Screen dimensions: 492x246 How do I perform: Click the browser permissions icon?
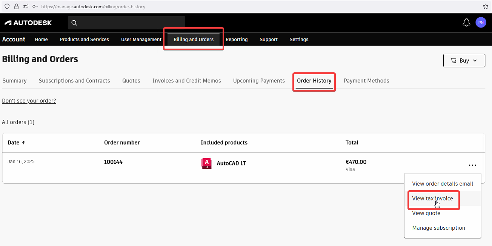tap(26, 6)
